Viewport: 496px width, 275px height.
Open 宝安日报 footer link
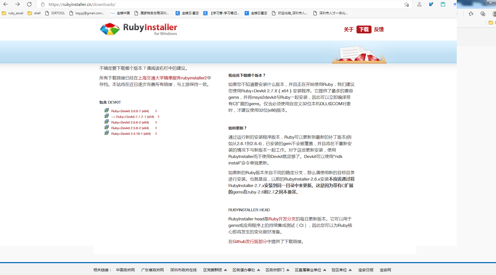(x=366, y=270)
